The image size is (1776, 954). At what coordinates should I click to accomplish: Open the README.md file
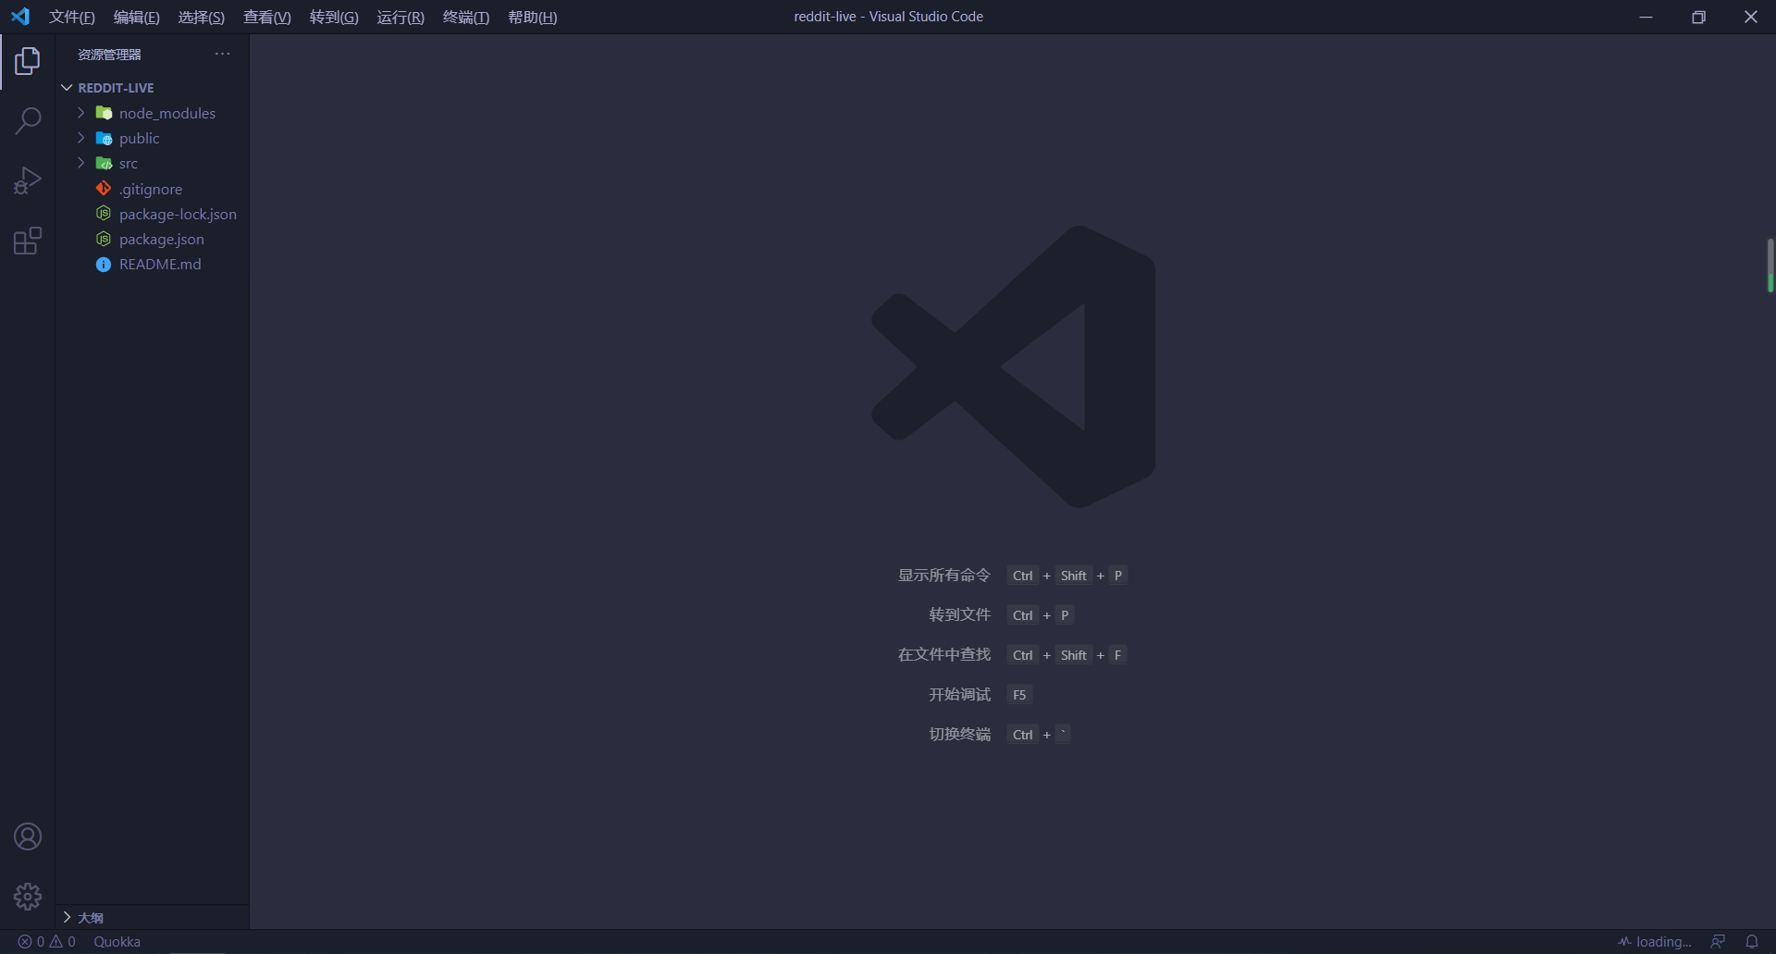click(x=160, y=265)
